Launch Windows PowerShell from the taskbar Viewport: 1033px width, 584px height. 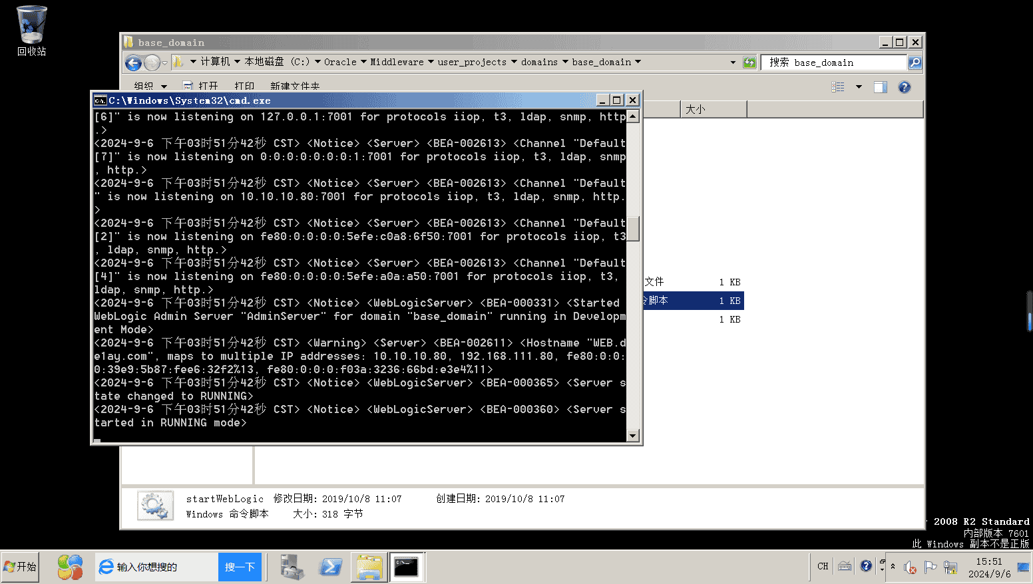[331, 567]
